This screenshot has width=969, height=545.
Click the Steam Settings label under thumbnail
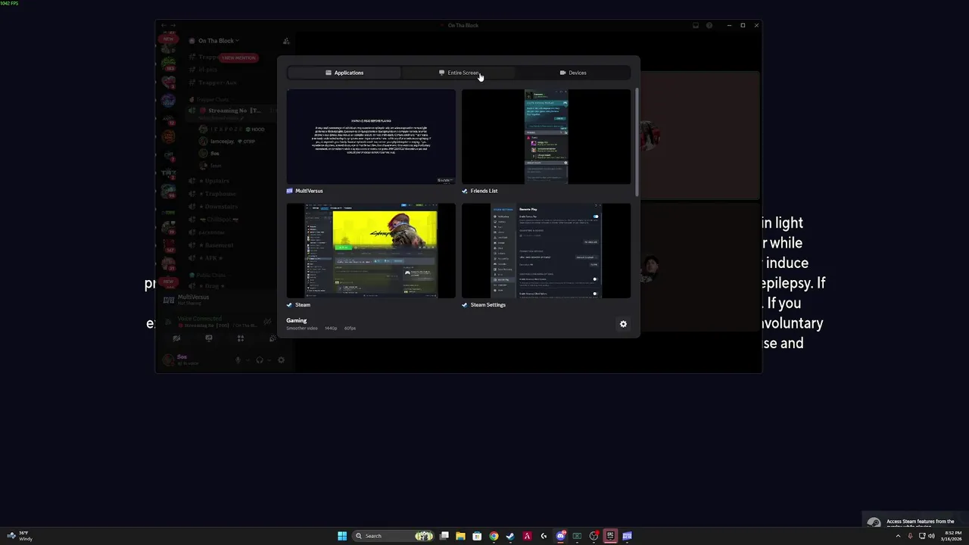point(488,305)
